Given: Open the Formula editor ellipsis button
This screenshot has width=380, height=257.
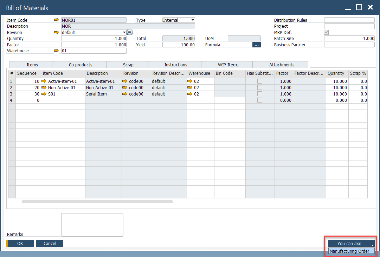Looking at the screenshot, I should coord(257,45).
